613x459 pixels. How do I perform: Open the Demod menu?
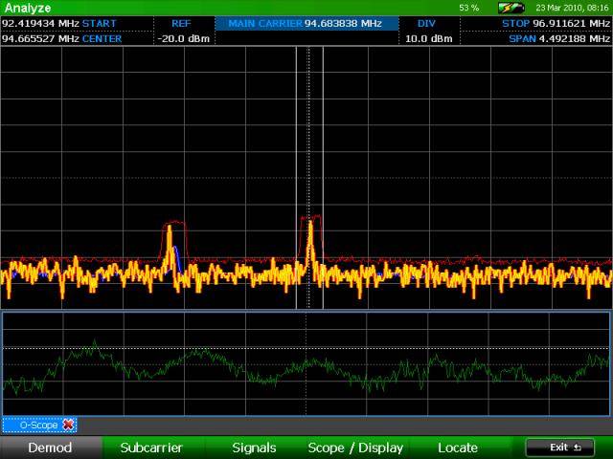point(50,448)
